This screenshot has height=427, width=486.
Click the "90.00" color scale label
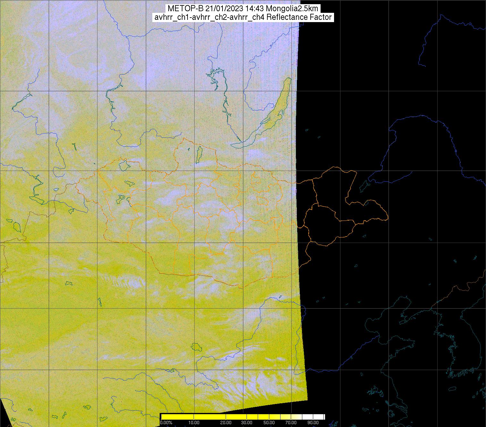[313, 423]
